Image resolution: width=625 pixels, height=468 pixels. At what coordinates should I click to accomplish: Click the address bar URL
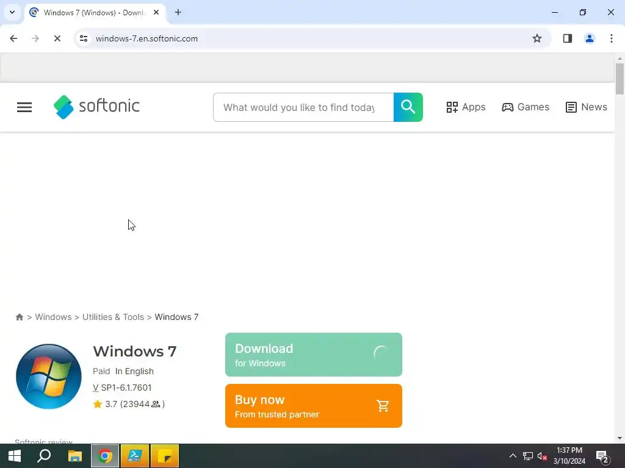click(x=146, y=38)
